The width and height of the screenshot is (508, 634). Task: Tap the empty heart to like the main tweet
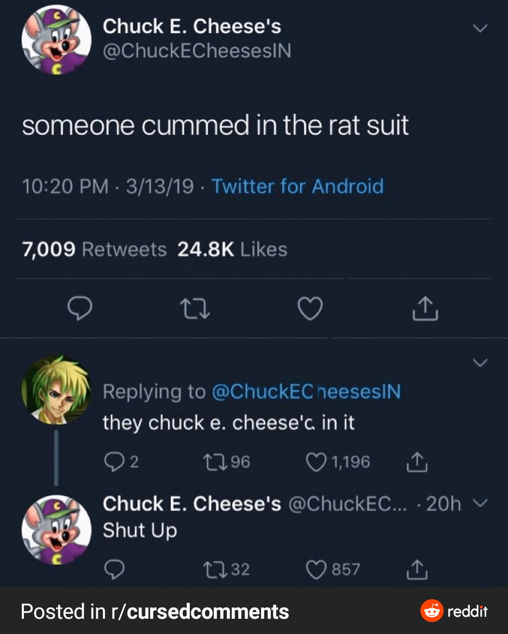(x=309, y=308)
